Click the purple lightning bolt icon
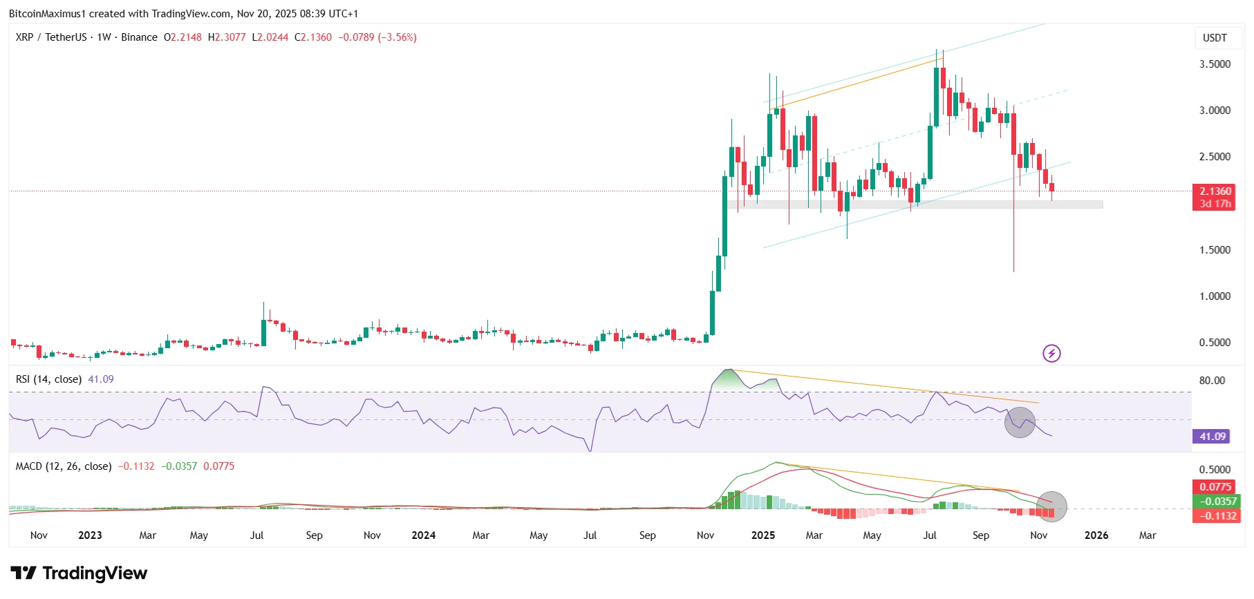 pos(1051,354)
